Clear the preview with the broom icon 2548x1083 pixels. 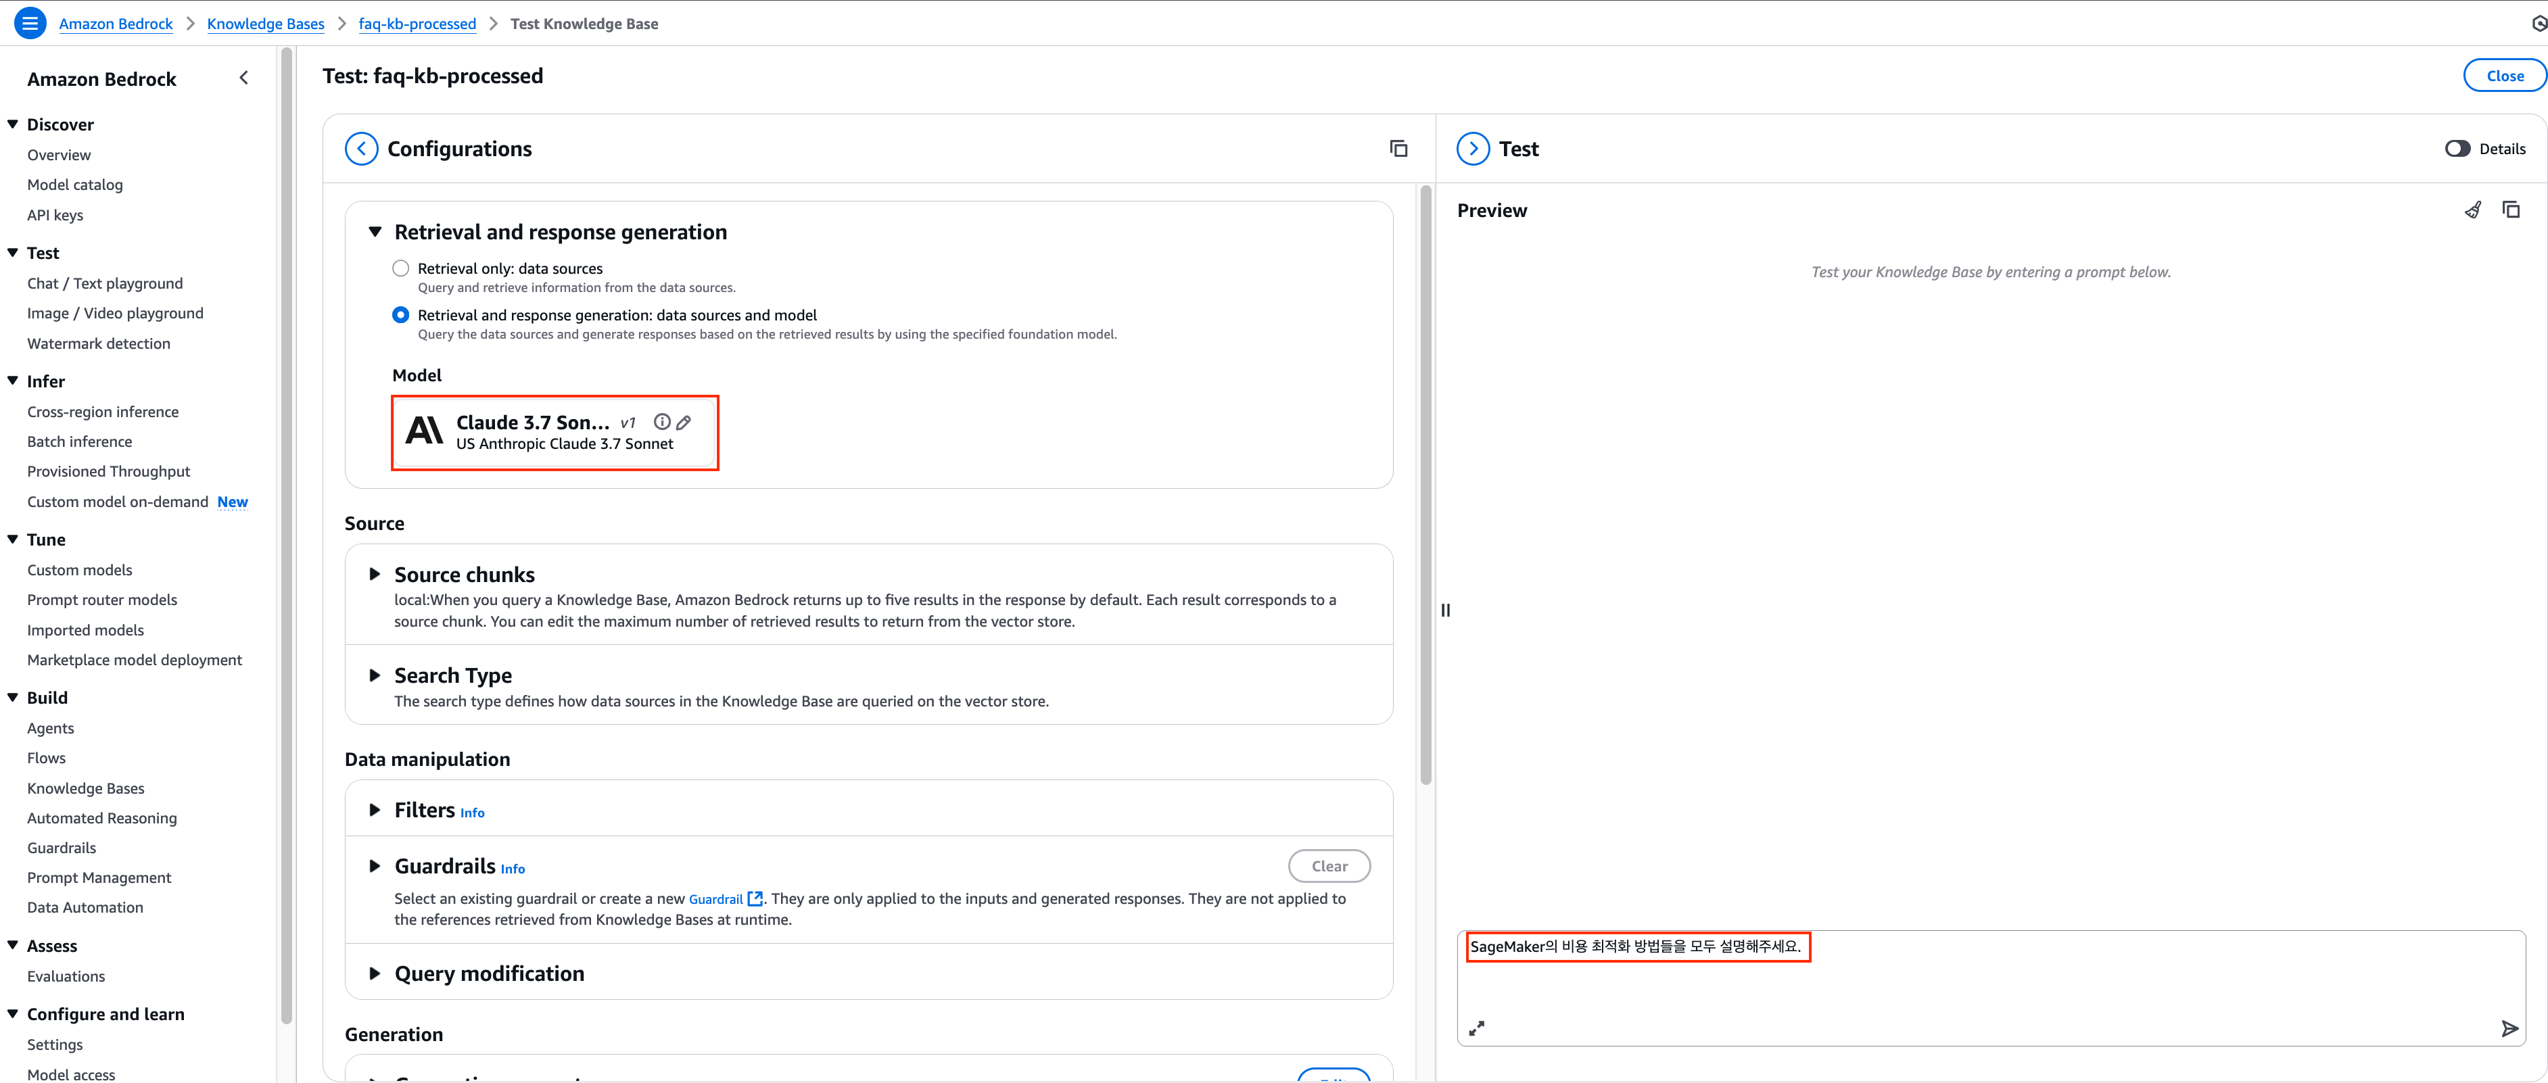(x=2472, y=210)
